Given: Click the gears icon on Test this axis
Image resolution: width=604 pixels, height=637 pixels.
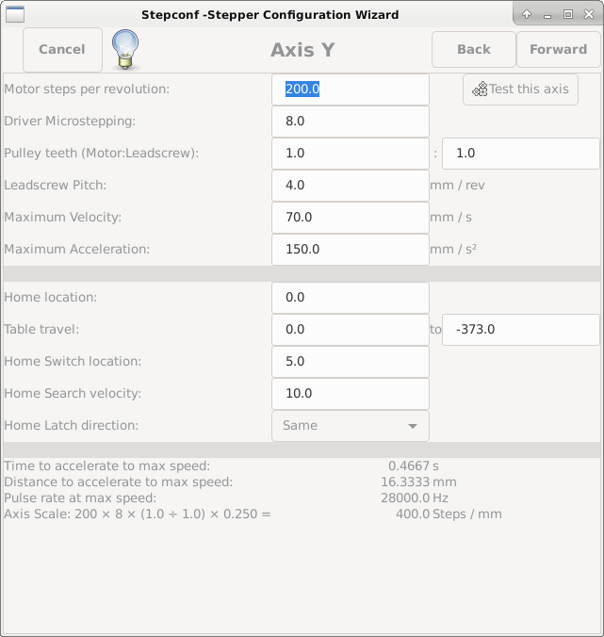Looking at the screenshot, I should [x=480, y=89].
